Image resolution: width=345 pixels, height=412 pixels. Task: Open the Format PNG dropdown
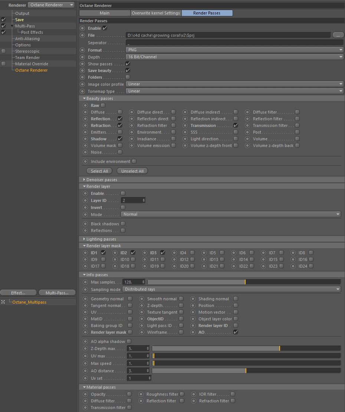(x=235, y=50)
